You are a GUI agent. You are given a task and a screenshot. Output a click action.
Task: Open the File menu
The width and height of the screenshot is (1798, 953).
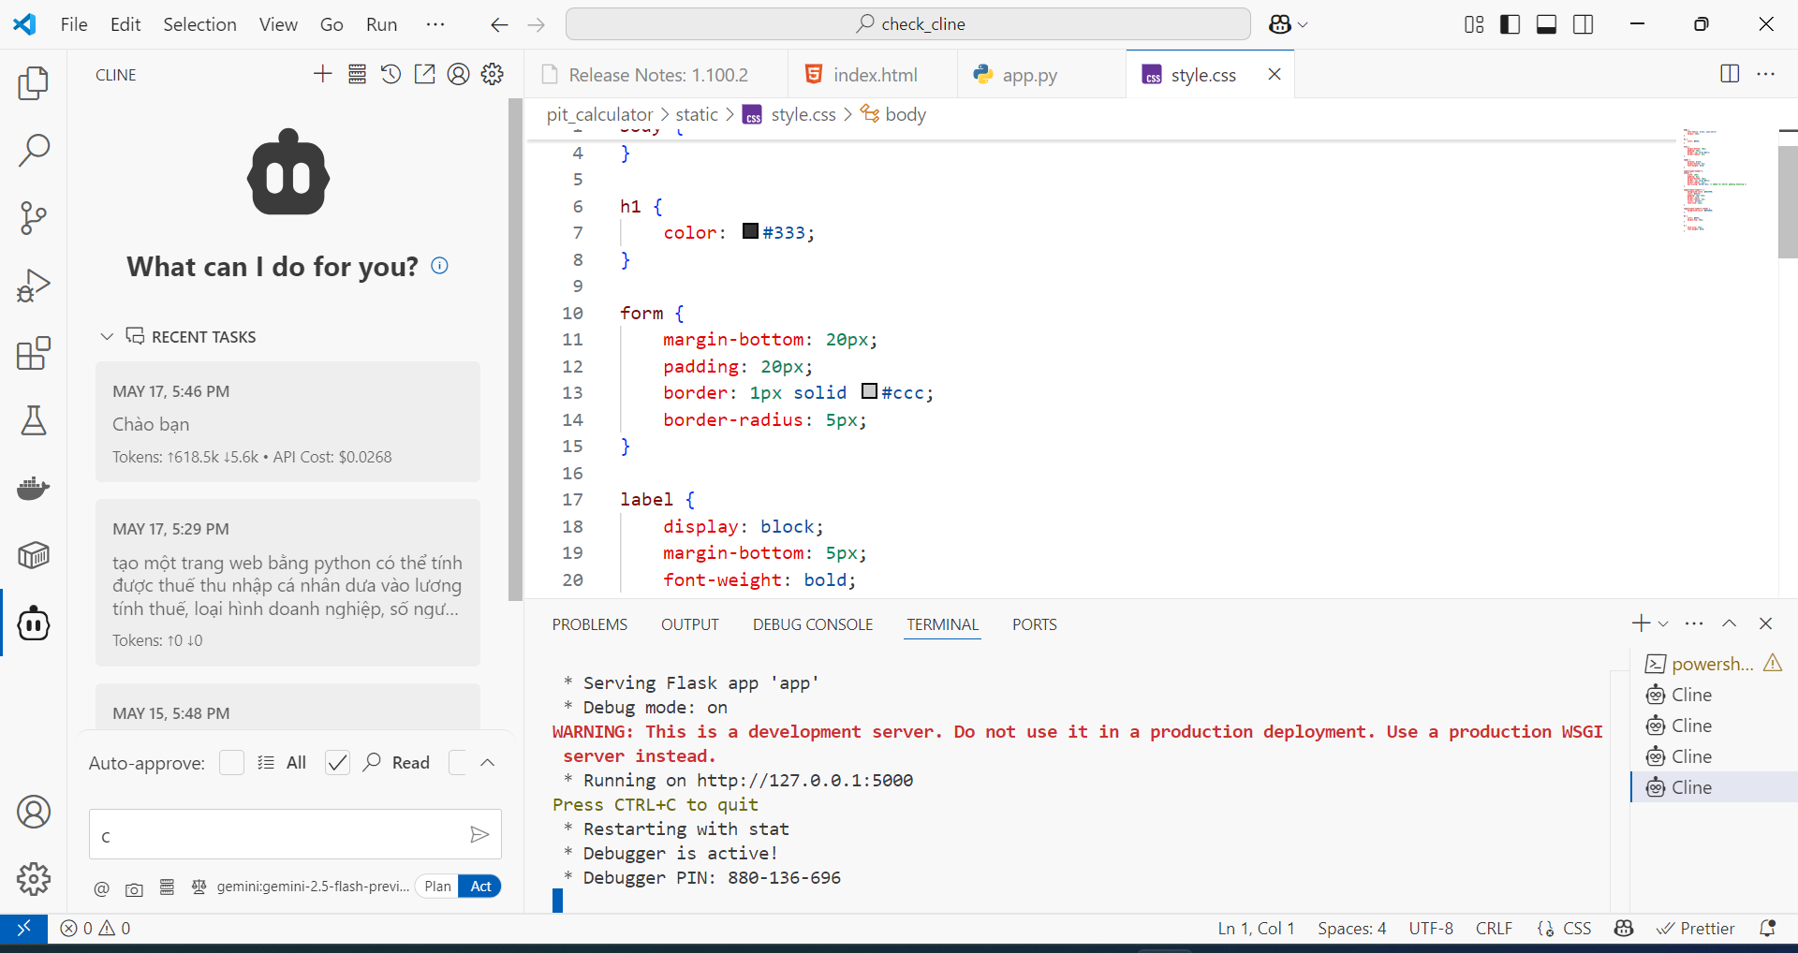point(74,24)
